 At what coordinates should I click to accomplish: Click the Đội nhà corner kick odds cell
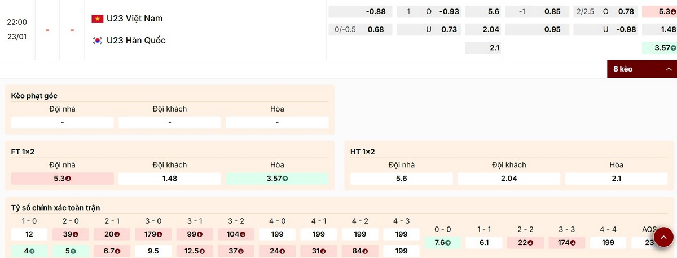(x=62, y=122)
